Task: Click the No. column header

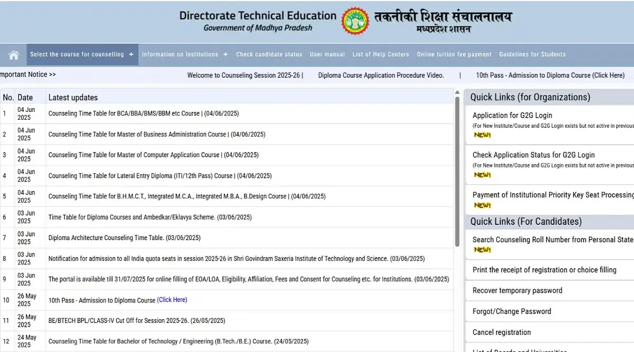Action: (x=8, y=97)
